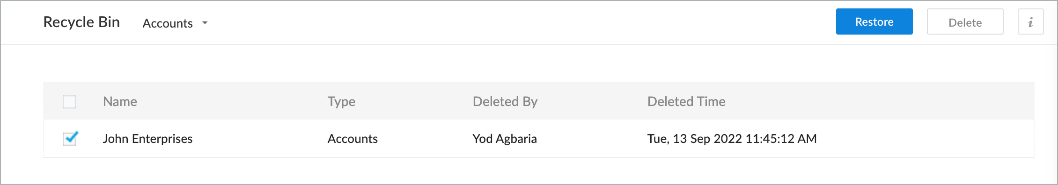Viewport: 1058px width, 185px height.
Task: Select the Tue, 13 Sep 2022 timestamp
Action: tap(732, 139)
